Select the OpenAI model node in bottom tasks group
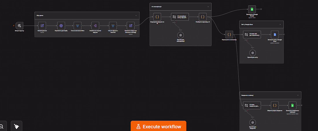The height and width of the screenshot is (131, 318). tap(252, 123)
